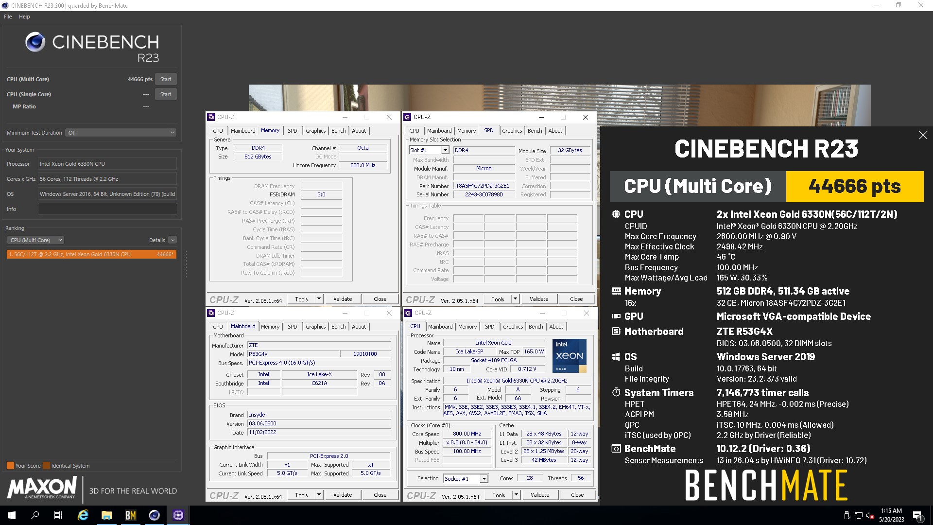The height and width of the screenshot is (525, 933).
Task: Expand ranking Details arrow
Action: click(173, 240)
